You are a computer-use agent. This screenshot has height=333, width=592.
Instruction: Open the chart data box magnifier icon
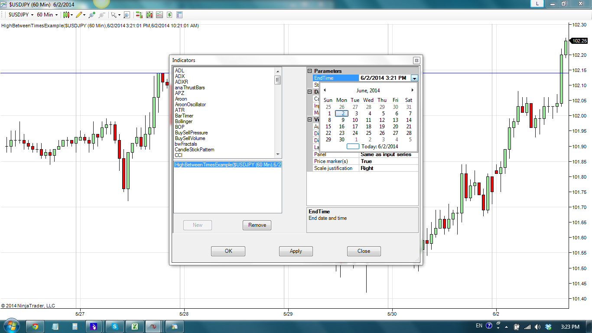127,15
